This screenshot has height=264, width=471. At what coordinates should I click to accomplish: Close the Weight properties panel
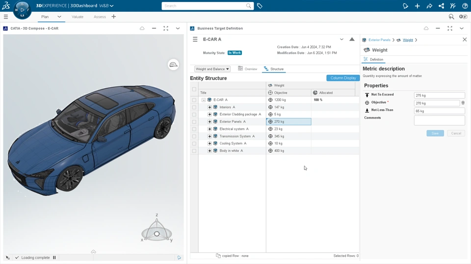tap(465, 40)
